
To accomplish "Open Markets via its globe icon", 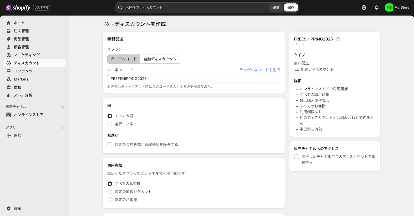I will pos(9,79).
